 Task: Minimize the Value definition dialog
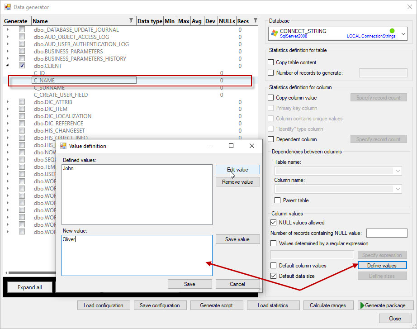click(211, 146)
